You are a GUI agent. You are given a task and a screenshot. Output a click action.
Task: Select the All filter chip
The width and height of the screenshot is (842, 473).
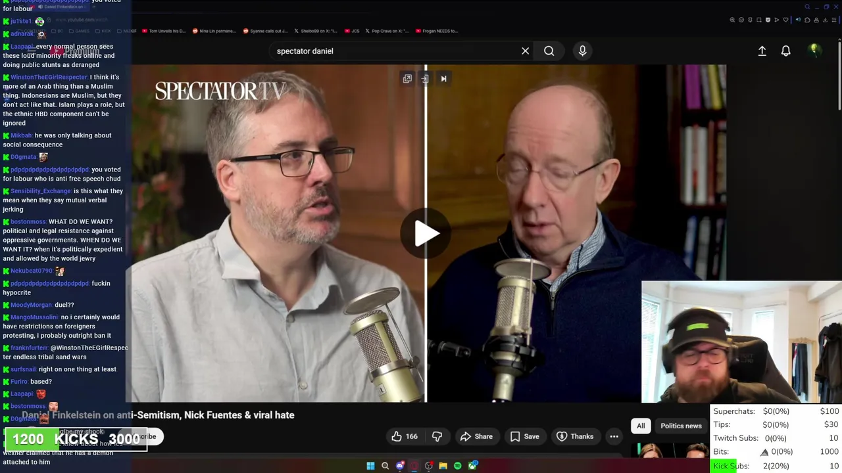pyautogui.click(x=641, y=426)
